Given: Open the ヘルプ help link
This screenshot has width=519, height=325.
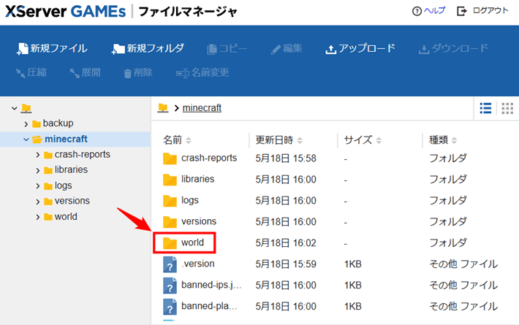Looking at the screenshot, I should [428, 11].
